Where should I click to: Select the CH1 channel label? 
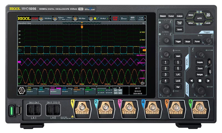tap(29, 88)
